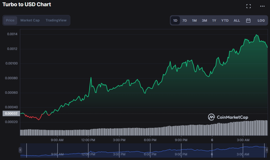Screen dimensions: 270x160
Task: Select the YTD time range
Action: (225, 21)
